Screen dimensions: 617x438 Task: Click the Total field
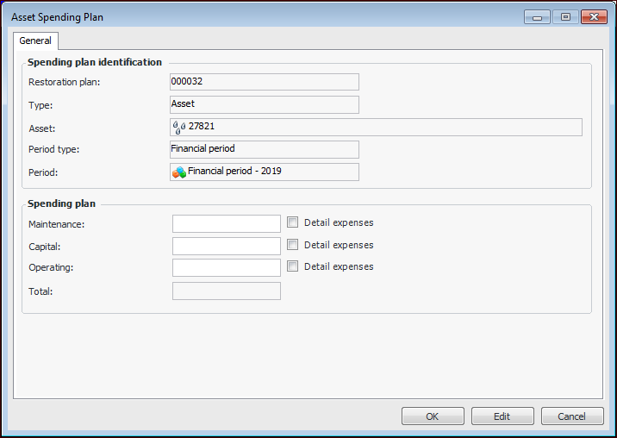(227, 291)
